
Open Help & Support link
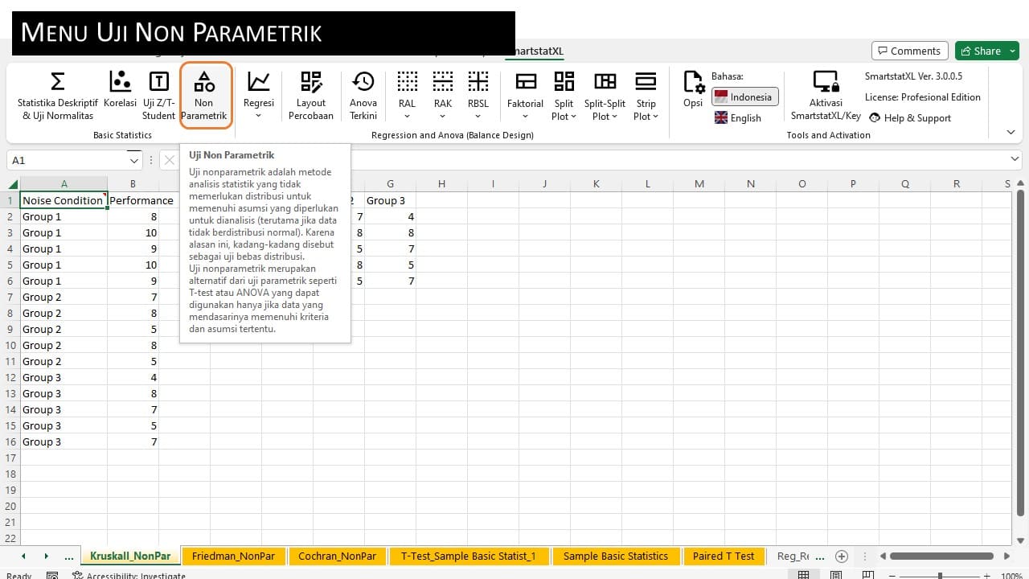(x=910, y=118)
